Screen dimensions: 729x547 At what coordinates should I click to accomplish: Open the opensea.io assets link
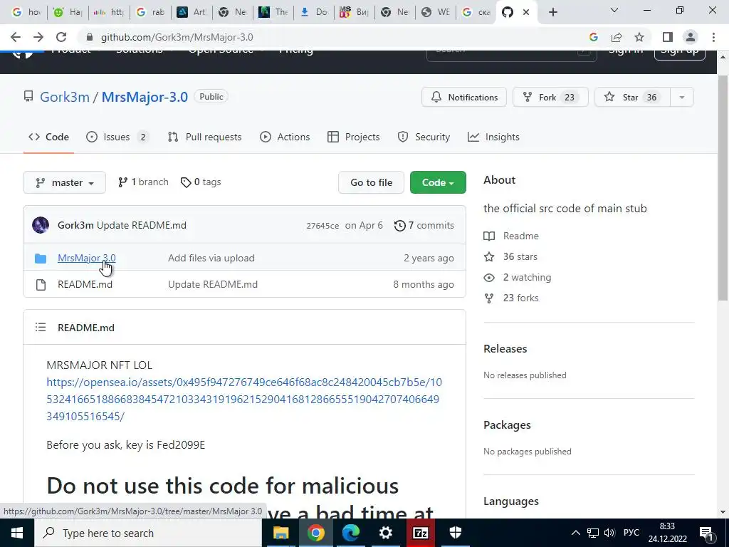[244, 399]
